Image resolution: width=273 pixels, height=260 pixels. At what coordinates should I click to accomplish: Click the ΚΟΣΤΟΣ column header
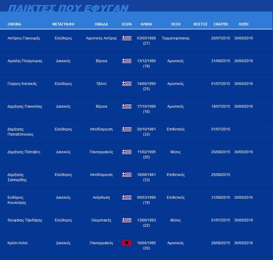[x=200, y=24]
